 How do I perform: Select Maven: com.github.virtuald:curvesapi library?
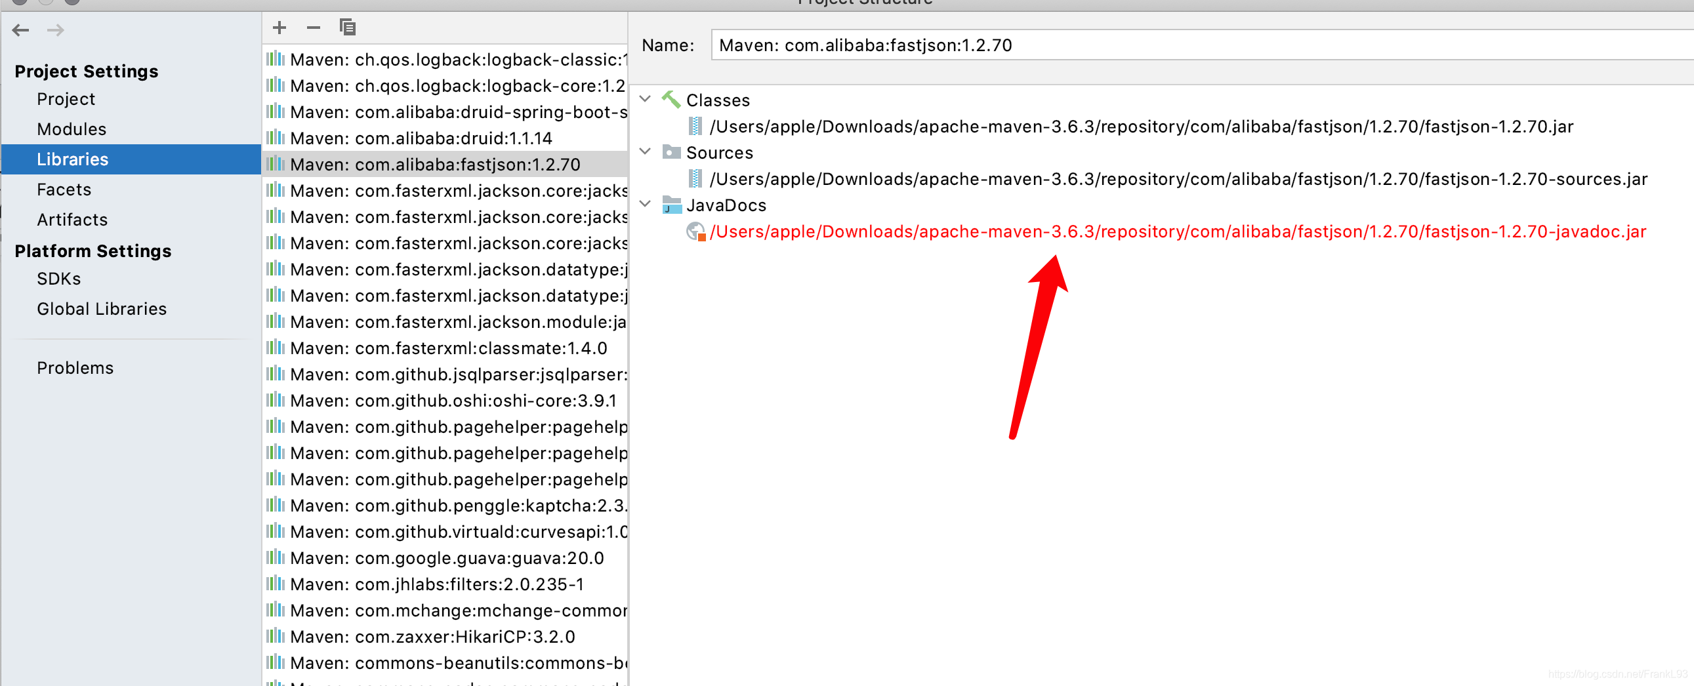[x=445, y=532]
